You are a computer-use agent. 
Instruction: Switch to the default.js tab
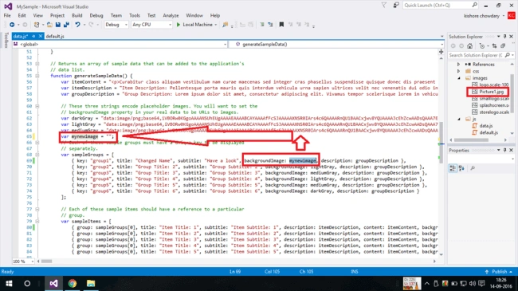pos(55,36)
